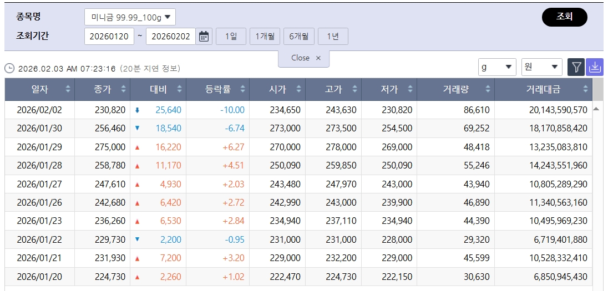Click the high price 278,000
This screenshot has width=608, height=291.
click(x=341, y=147)
